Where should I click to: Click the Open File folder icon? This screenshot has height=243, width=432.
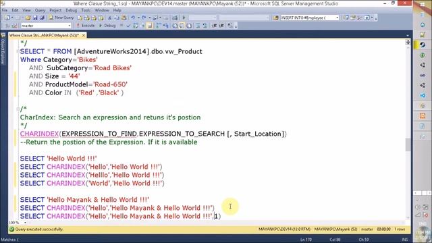(28, 18)
